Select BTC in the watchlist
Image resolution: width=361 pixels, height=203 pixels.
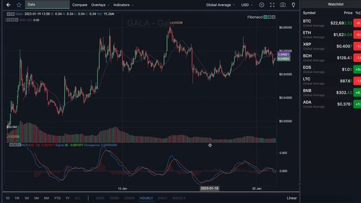(332, 23)
